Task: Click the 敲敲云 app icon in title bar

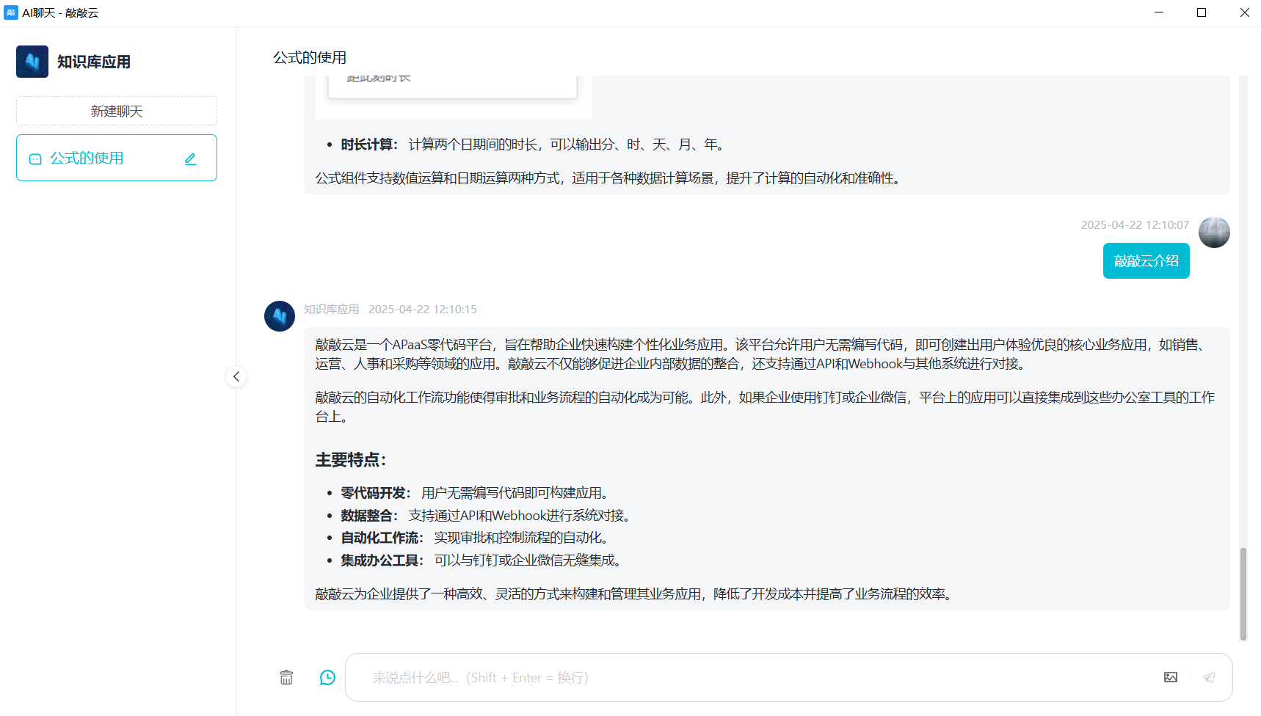Action: (11, 12)
